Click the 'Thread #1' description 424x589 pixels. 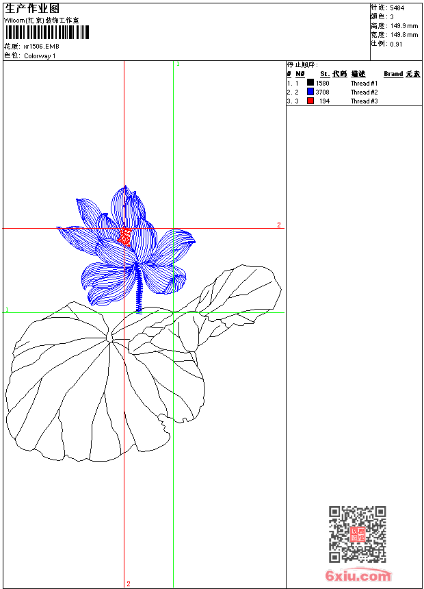(365, 84)
